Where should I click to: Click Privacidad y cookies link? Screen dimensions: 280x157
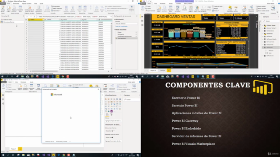[x=62, y=141]
